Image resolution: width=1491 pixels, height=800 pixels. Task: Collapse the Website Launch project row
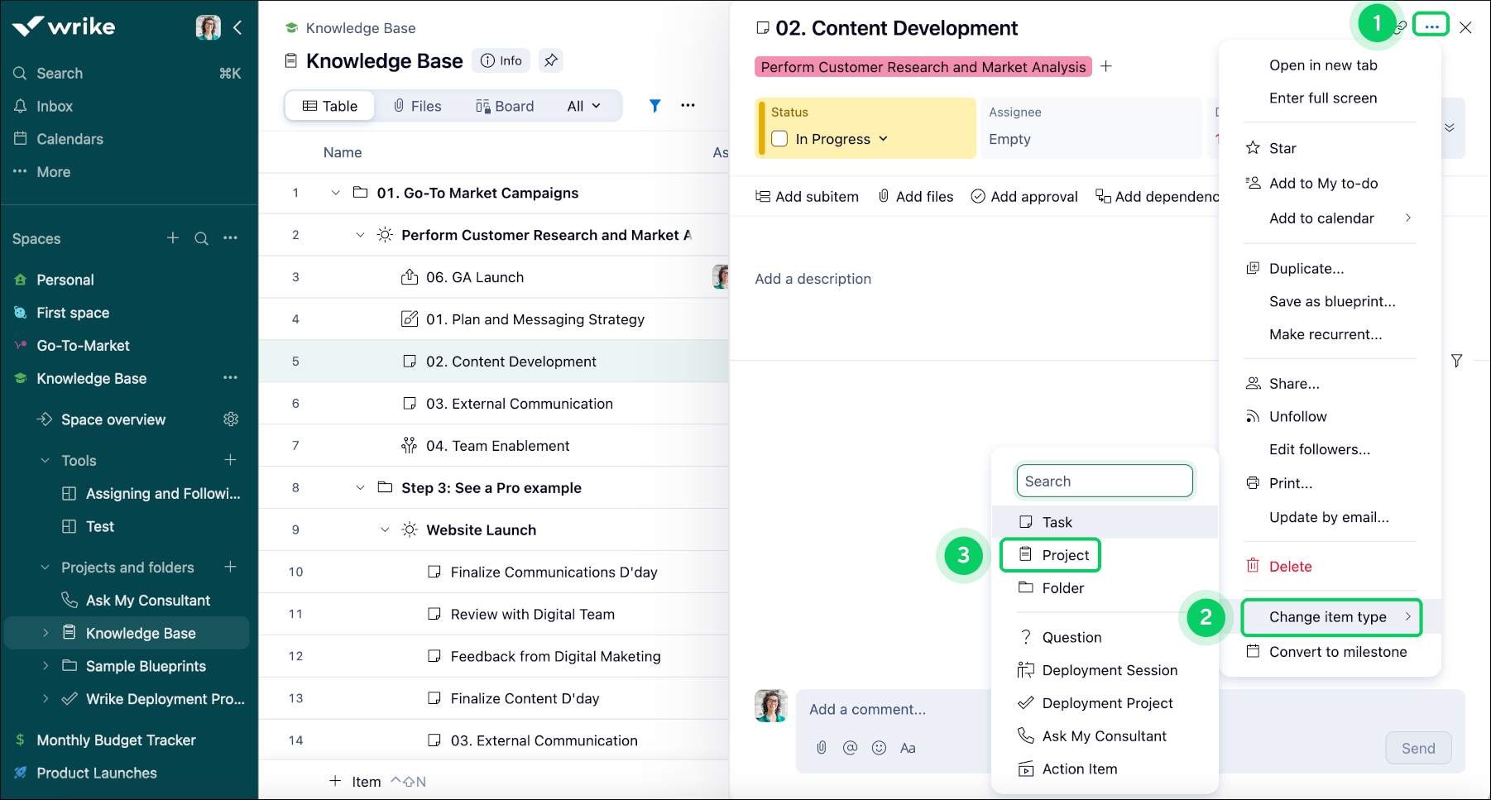pyautogui.click(x=385, y=529)
